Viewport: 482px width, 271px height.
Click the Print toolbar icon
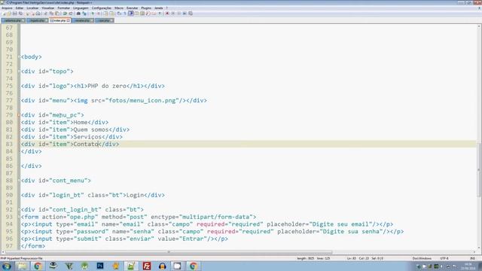point(38,14)
